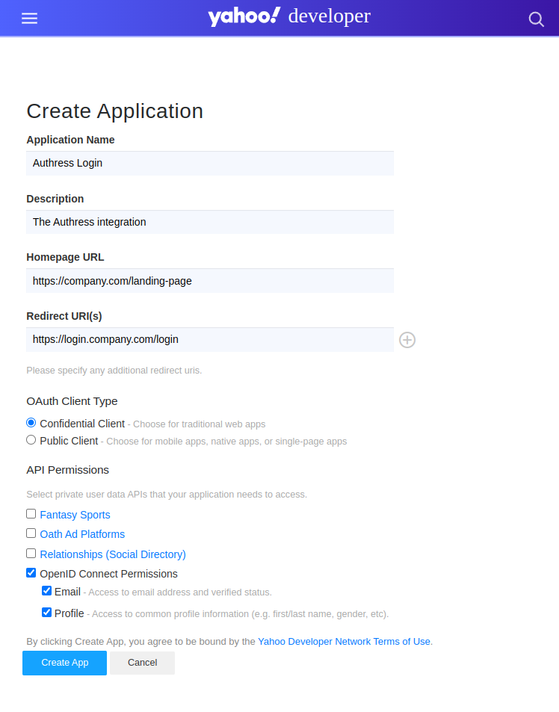Enable the Fantasy Sports API permission
Screen dimensions: 559x712
31,513
